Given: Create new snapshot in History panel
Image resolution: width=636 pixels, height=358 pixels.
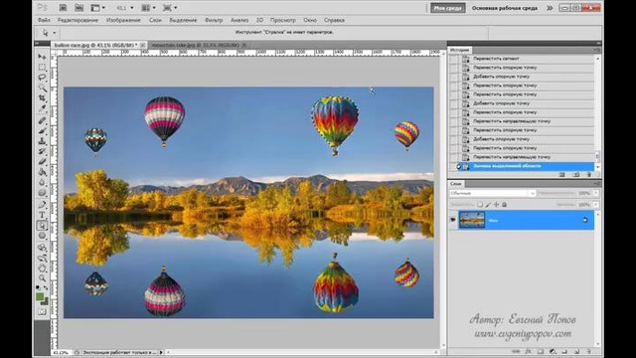Looking at the screenshot, I should coord(576,175).
